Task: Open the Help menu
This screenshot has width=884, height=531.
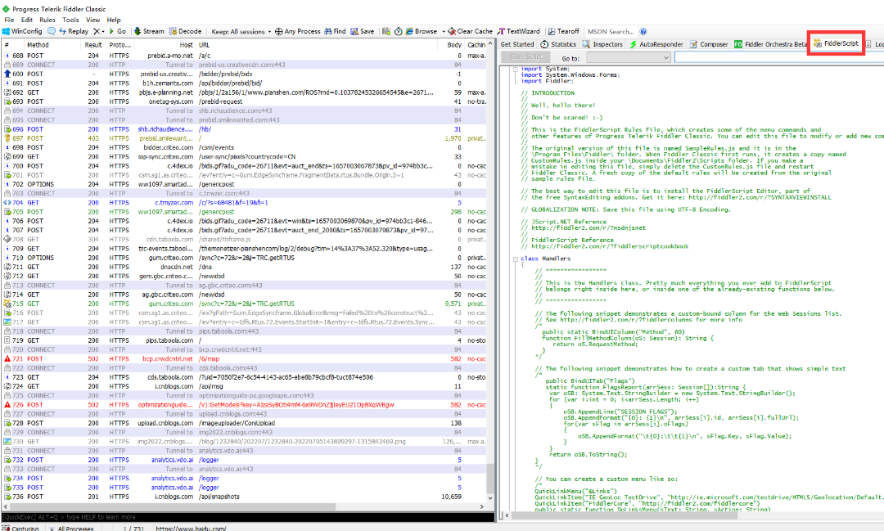Action: click(114, 20)
